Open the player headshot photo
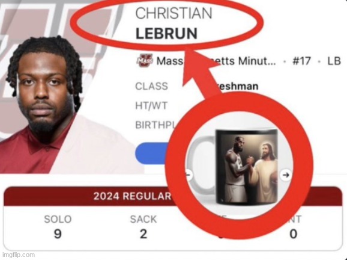347x260 pixels. (x=42, y=104)
